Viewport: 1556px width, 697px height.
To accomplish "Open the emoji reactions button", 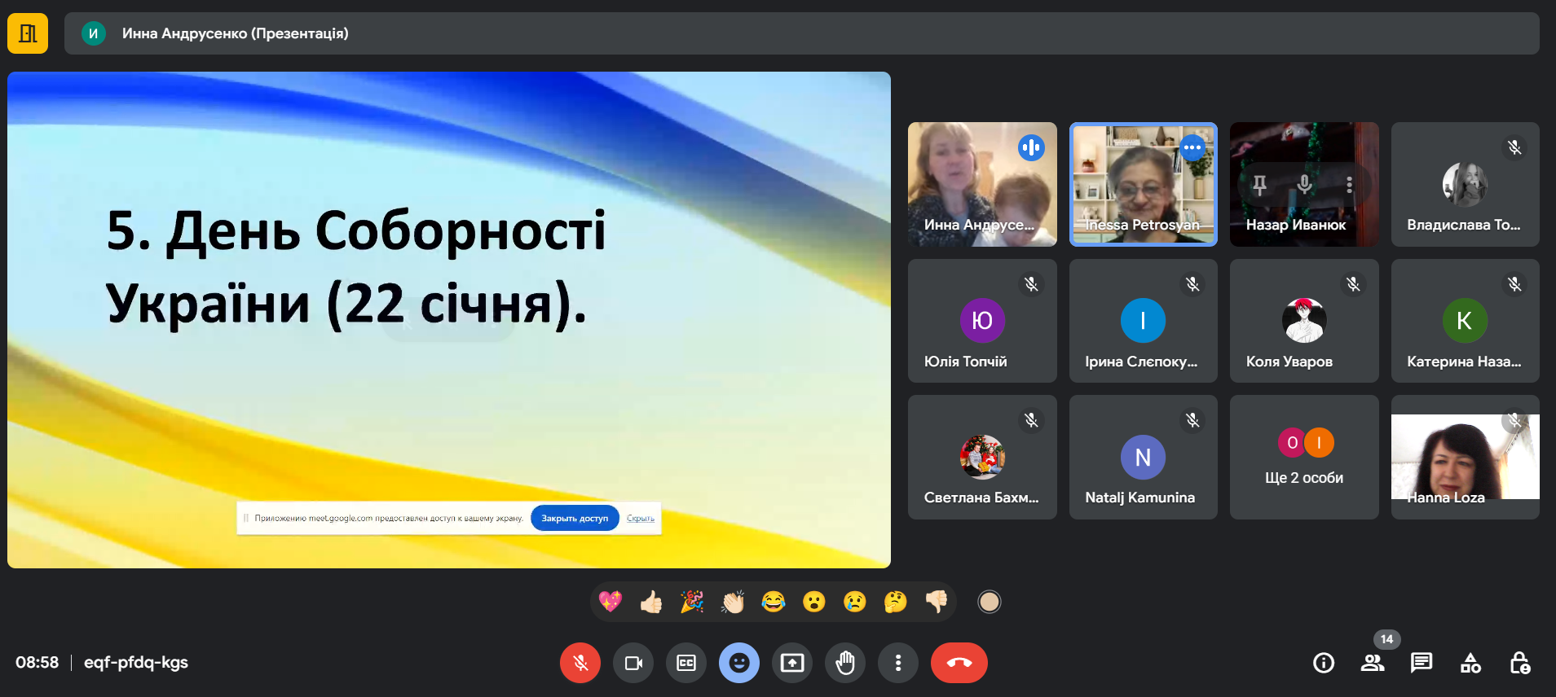I will [x=739, y=663].
